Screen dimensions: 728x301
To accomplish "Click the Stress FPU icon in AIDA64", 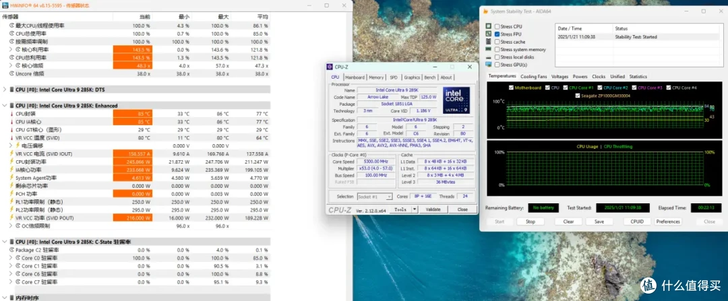I will coord(489,34).
